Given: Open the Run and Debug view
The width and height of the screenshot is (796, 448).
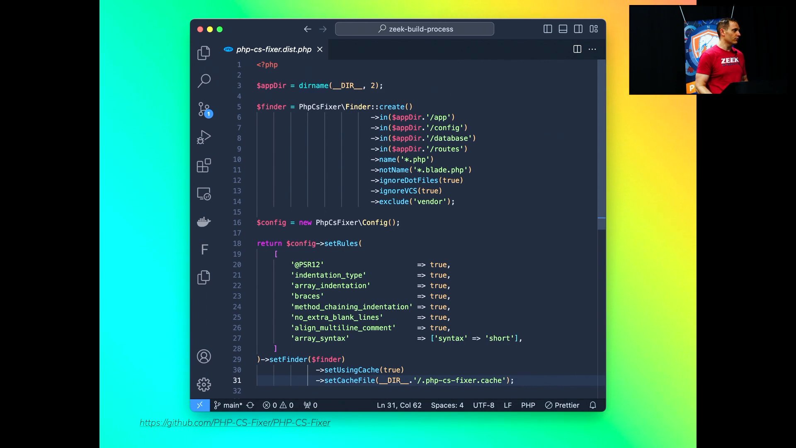Looking at the screenshot, I should 204,137.
